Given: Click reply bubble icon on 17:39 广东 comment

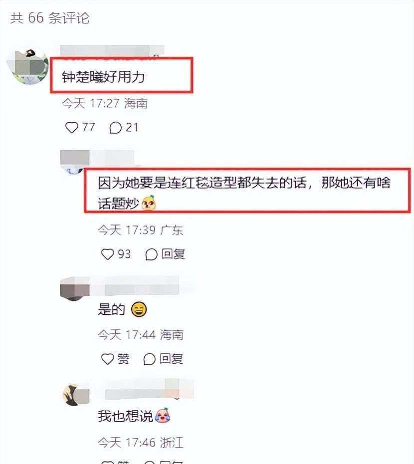Looking at the screenshot, I should click(151, 254).
